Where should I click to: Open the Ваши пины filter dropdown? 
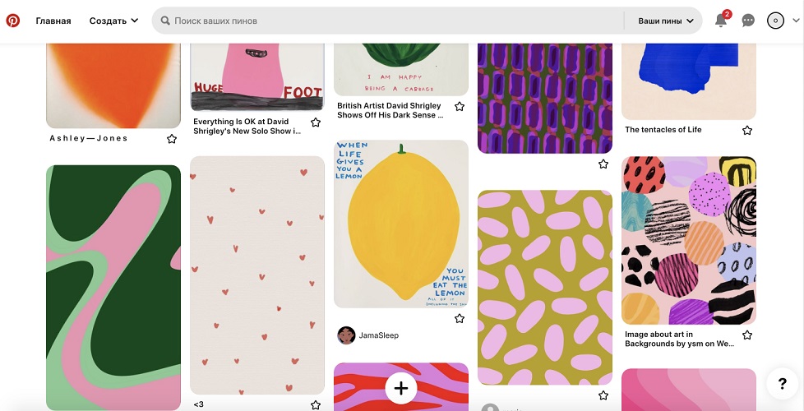(666, 21)
